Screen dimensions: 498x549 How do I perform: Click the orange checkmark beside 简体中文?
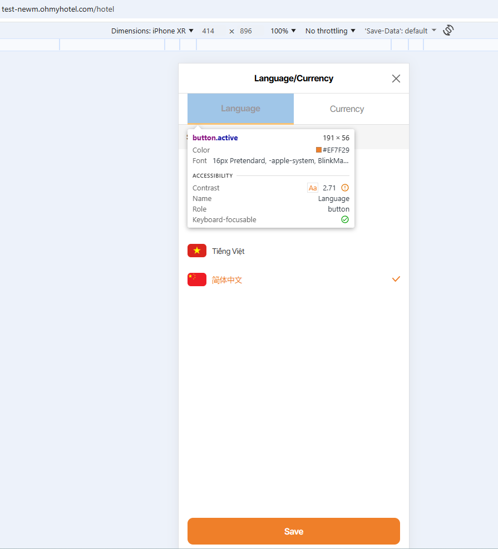point(396,279)
